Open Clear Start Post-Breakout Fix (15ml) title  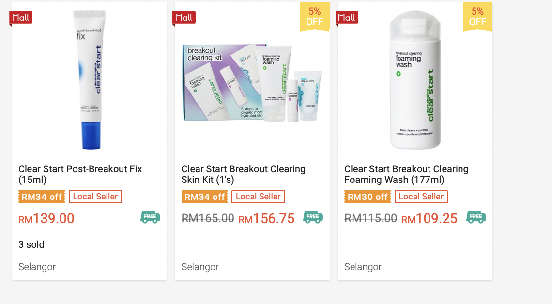tap(80, 174)
